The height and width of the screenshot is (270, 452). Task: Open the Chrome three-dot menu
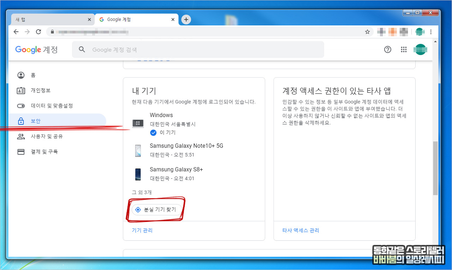pos(431,32)
